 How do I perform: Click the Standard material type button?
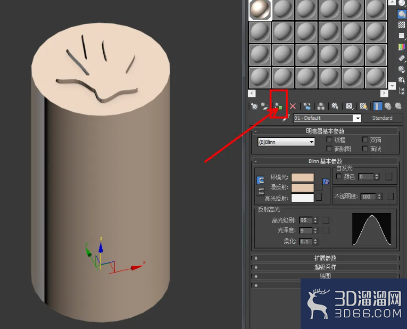coord(383,118)
